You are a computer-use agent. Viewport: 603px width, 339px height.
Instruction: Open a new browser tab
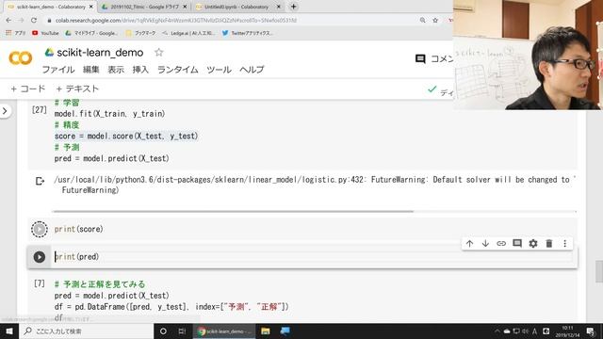293,7
